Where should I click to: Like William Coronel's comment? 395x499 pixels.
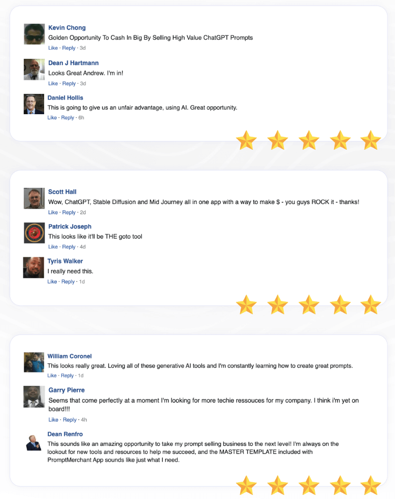point(52,376)
